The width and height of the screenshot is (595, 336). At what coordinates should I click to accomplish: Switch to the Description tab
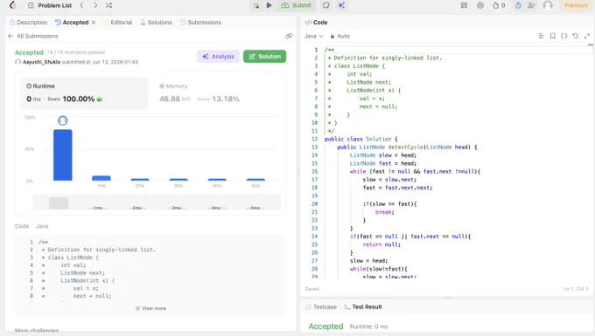29,23
